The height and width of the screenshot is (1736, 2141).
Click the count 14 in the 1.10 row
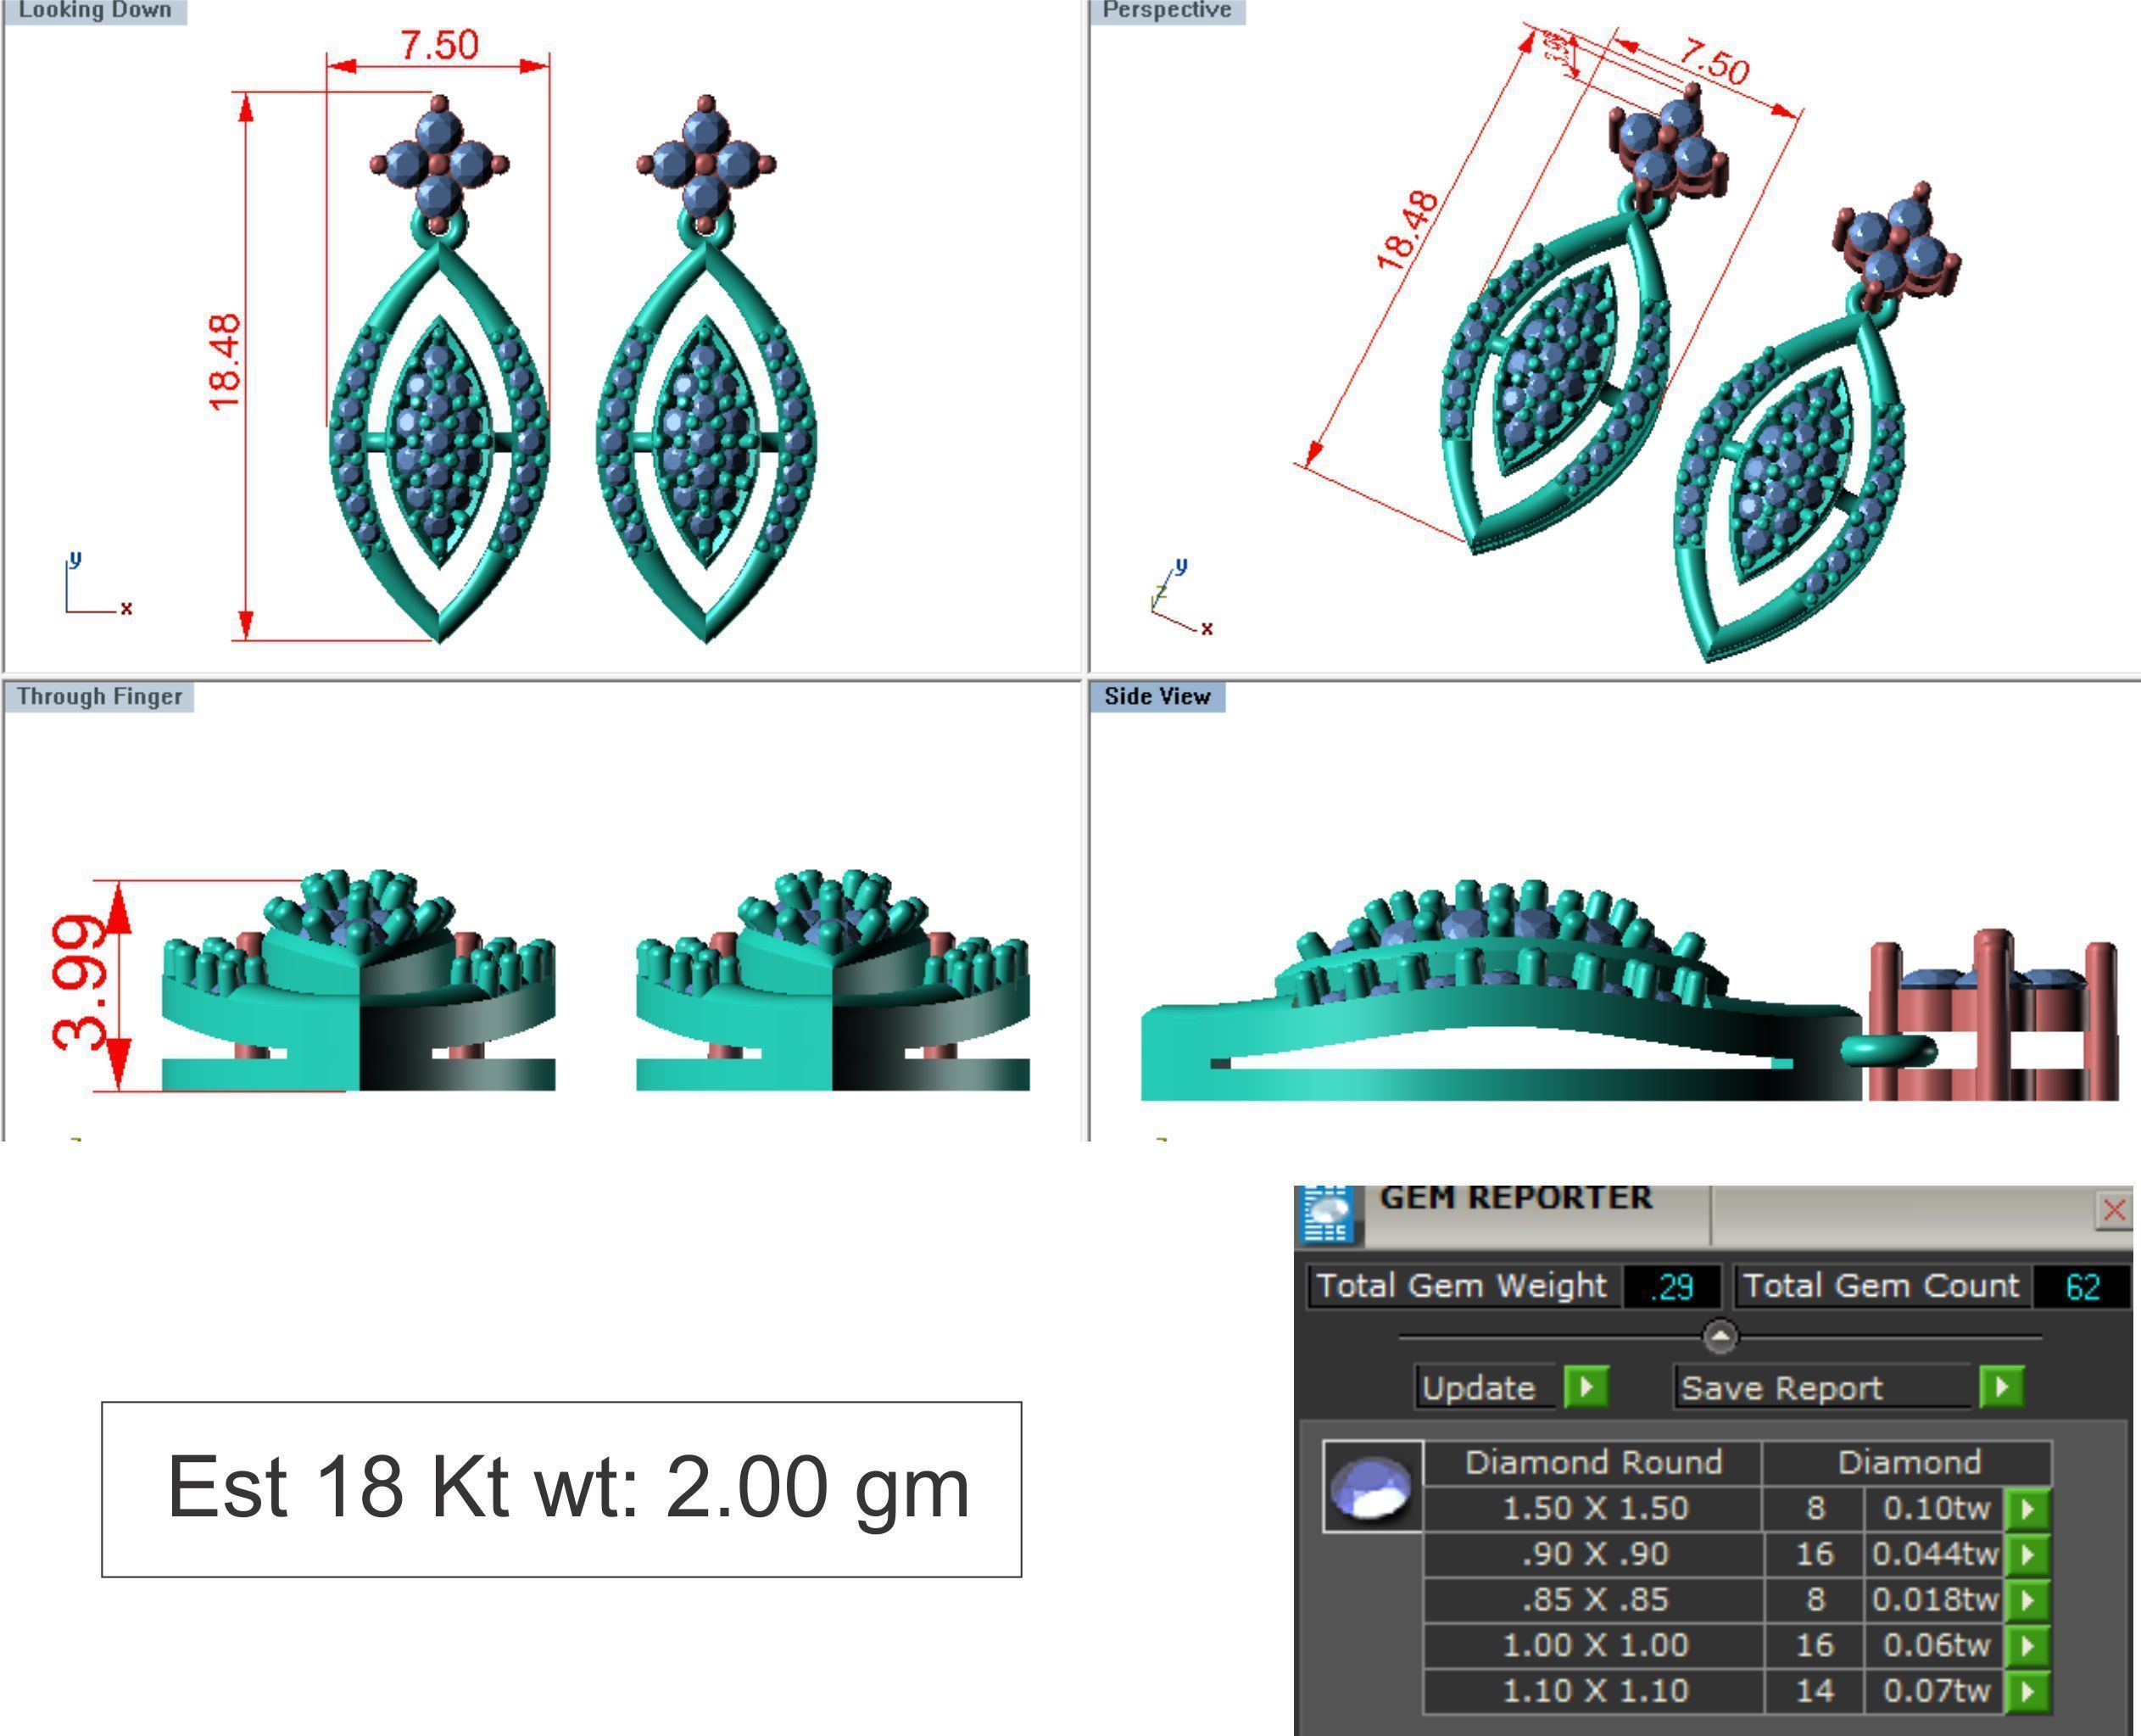[x=1814, y=1691]
